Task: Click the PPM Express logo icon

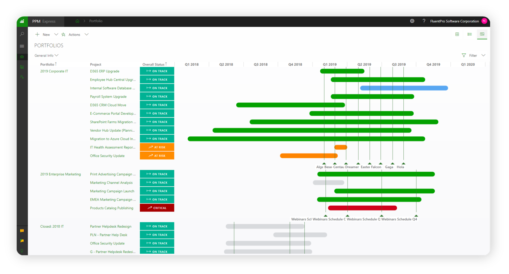Action: click(x=22, y=21)
